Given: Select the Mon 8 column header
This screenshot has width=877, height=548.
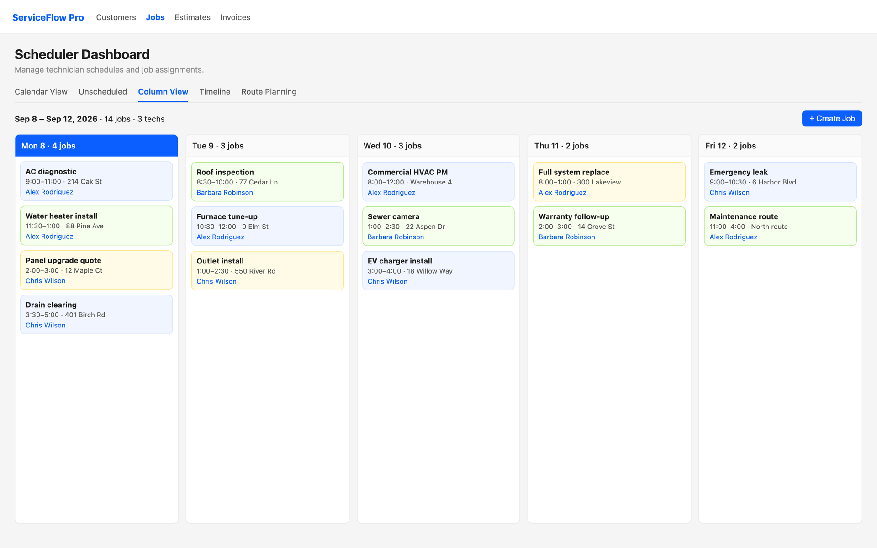Looking at the screenshot, I should [x=96, y=146].
